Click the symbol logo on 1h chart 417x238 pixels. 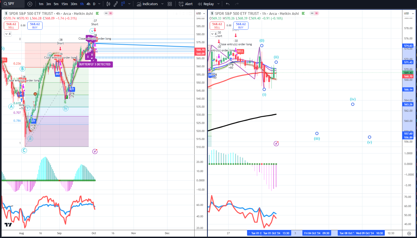212,14
